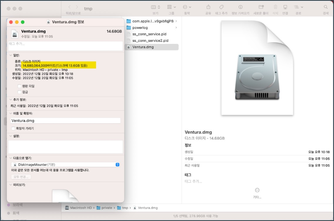The width and height of the screenshot is (334, 221).
Task: Open the action ellipsis menu in toolbar
Action: point(187,7)
